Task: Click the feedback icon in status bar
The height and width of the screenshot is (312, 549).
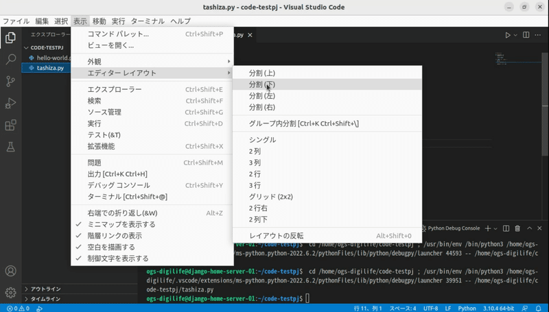Action: click(525, 309)
